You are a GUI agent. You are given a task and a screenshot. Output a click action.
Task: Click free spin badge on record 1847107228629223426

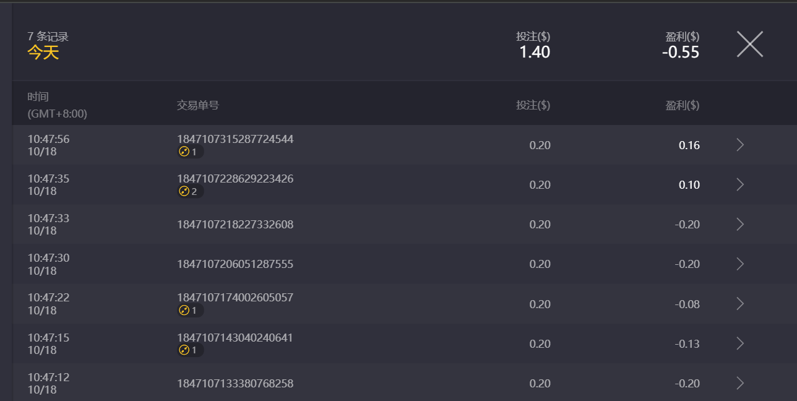[x=190, y=191]
